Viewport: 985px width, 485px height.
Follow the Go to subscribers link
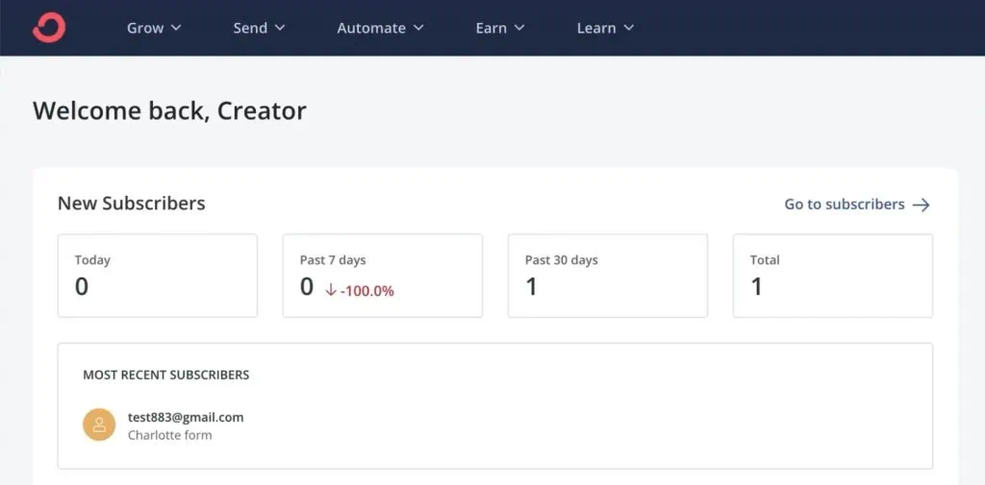[x=857, y=205]
